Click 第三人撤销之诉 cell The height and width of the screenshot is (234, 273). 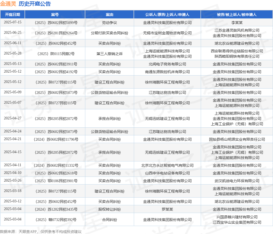pos(110,54)
